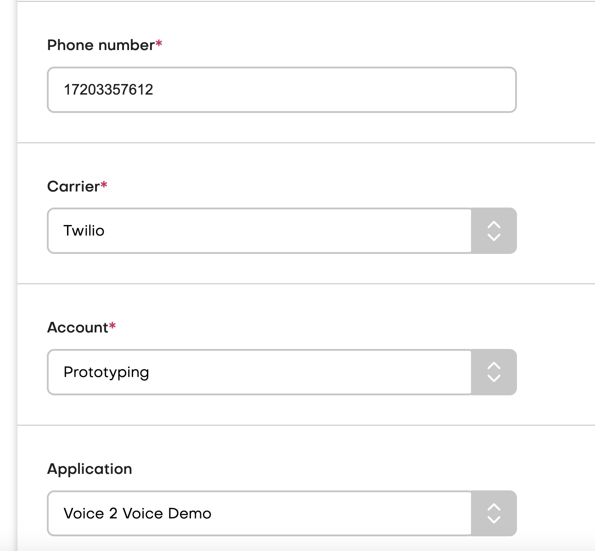Image resolution: width=595 pixels, height=551 pixels.
Task: Click the Phone number field label
Action: click(101, 45)
